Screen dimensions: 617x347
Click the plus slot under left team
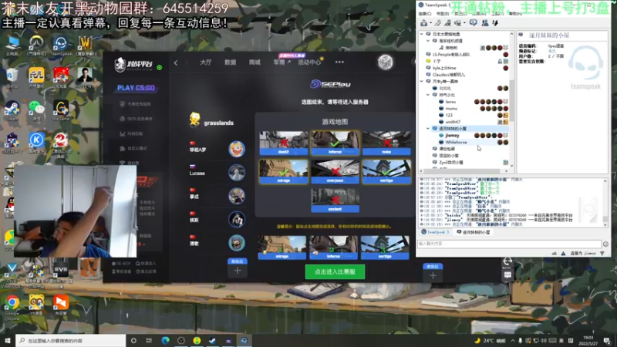(238, 271)
